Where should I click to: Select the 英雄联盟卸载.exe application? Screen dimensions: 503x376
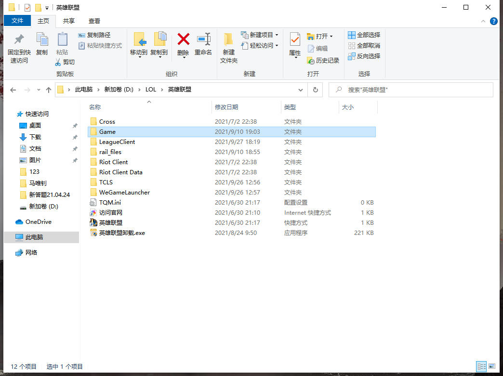point(232,233)
